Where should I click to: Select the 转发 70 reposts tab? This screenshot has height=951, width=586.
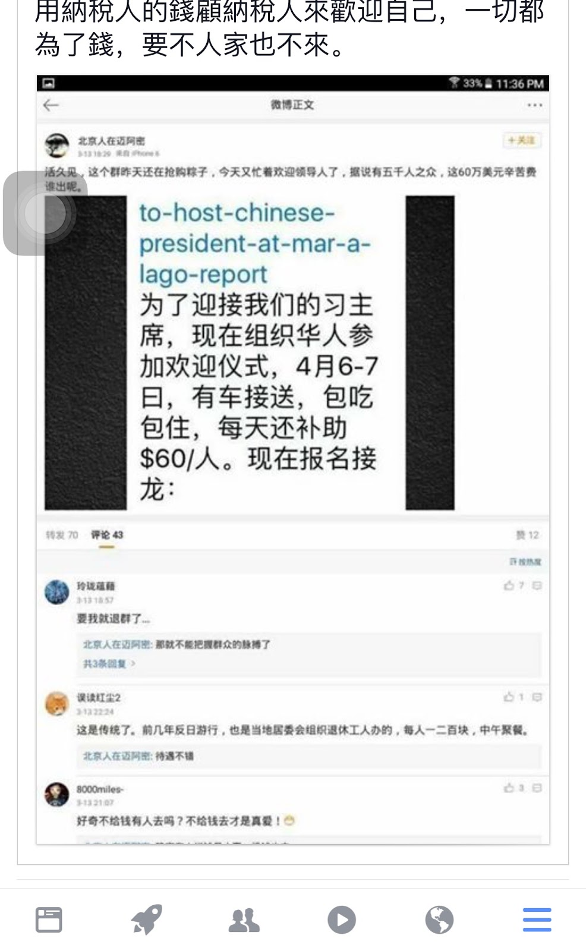[x=62, y=535]
